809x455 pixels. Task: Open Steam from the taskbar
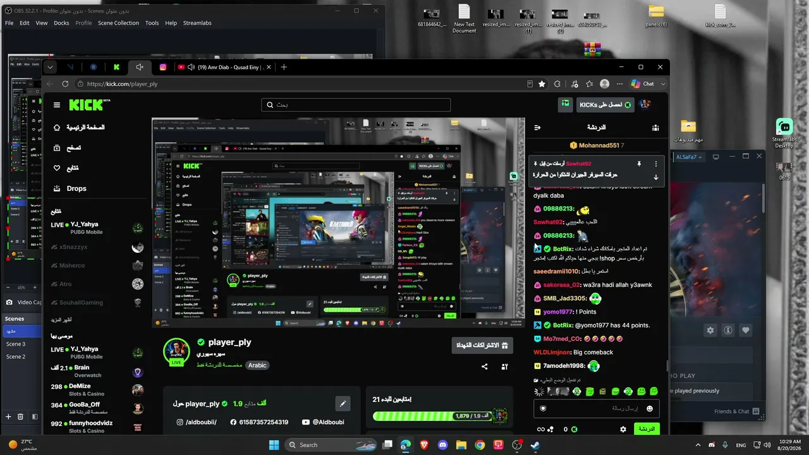(535, 445)
